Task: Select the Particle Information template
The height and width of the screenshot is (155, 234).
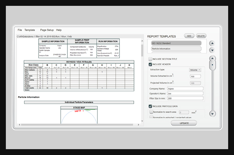Action: click(176, 49)
